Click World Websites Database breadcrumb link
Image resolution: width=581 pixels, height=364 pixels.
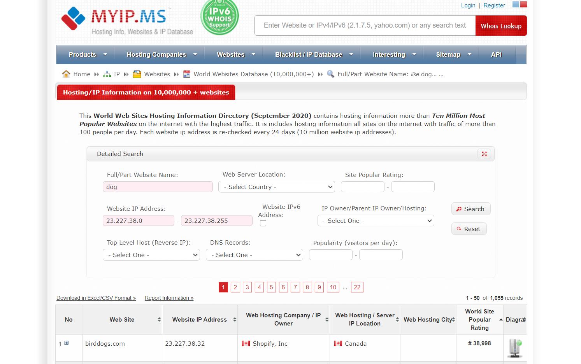[254, 74]
